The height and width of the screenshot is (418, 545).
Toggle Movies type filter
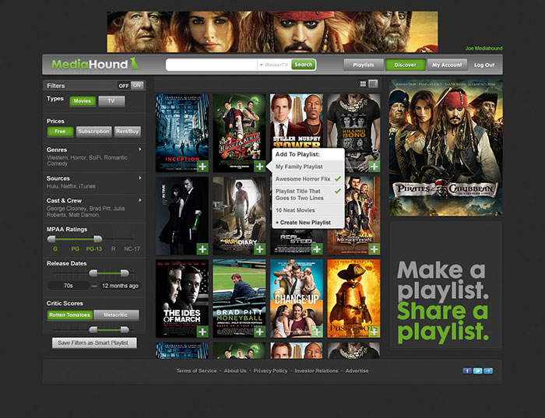pyautogui.click(x=83, y=101)
